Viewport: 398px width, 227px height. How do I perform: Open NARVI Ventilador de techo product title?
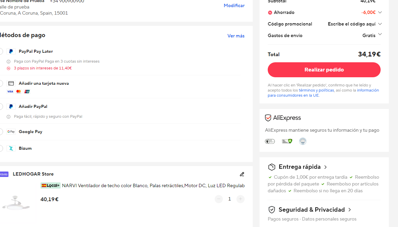click(x=153, y=185)
